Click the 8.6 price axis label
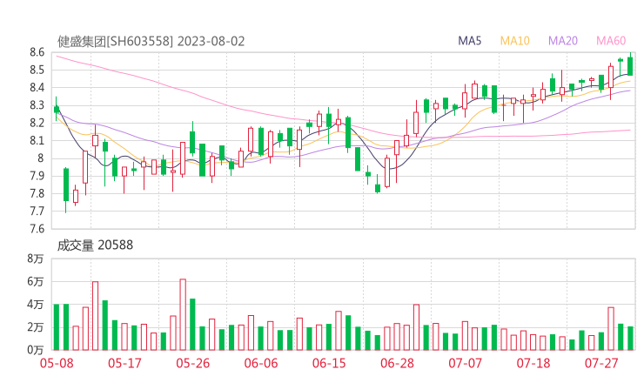The width and height of the screenshot is (644, 383). (37, 52)
